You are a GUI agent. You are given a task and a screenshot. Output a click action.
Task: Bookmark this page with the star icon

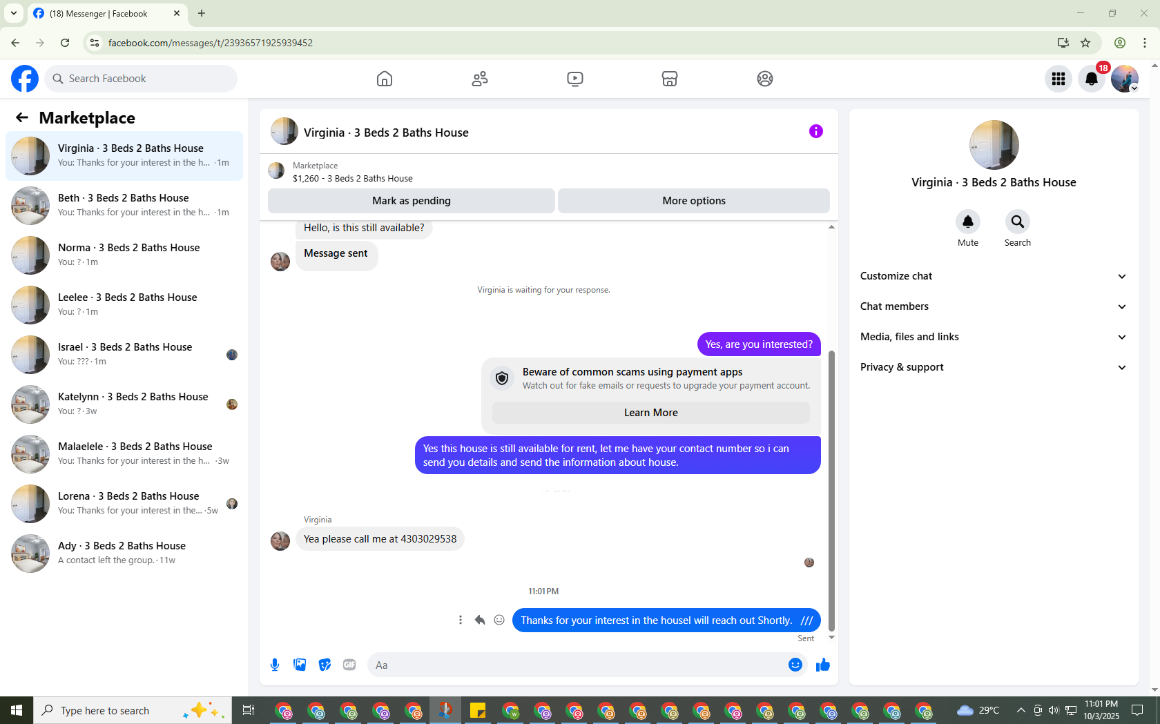(1085, 43)
